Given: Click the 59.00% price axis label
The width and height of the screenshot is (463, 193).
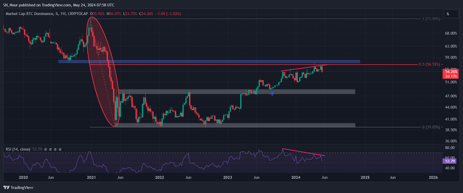Looking at the screenshot, I should (x=451, y=57).
